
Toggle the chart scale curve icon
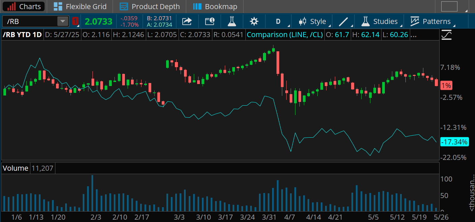(446, 35)
